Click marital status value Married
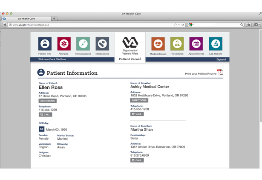 [x=62, y=138]
